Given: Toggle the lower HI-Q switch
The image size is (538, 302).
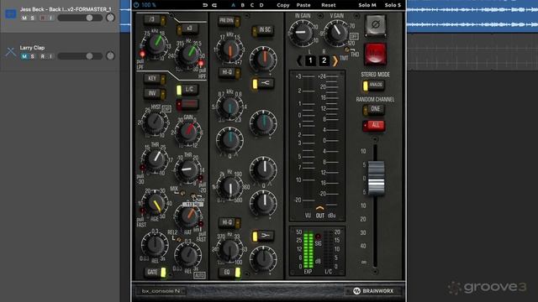Looking at the screenshot, I should click(229, 222).
